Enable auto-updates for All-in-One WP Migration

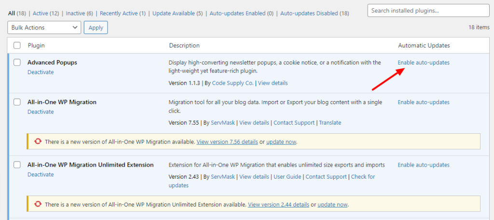(424, 102)
